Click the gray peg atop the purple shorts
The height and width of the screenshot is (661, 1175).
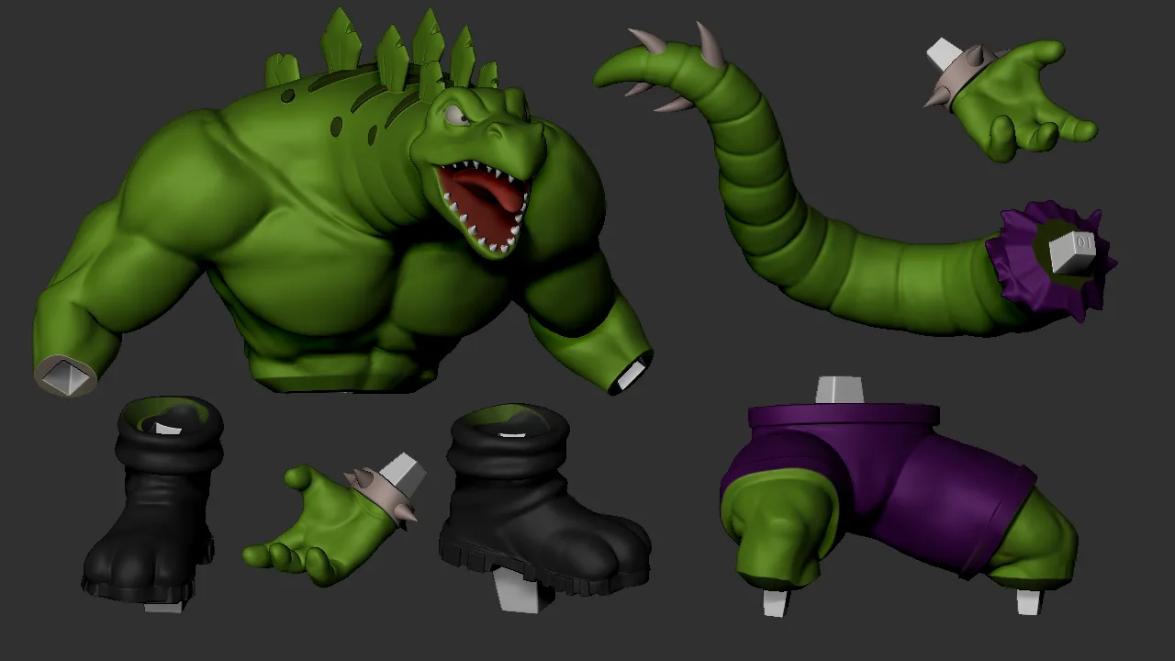[840, 389]
